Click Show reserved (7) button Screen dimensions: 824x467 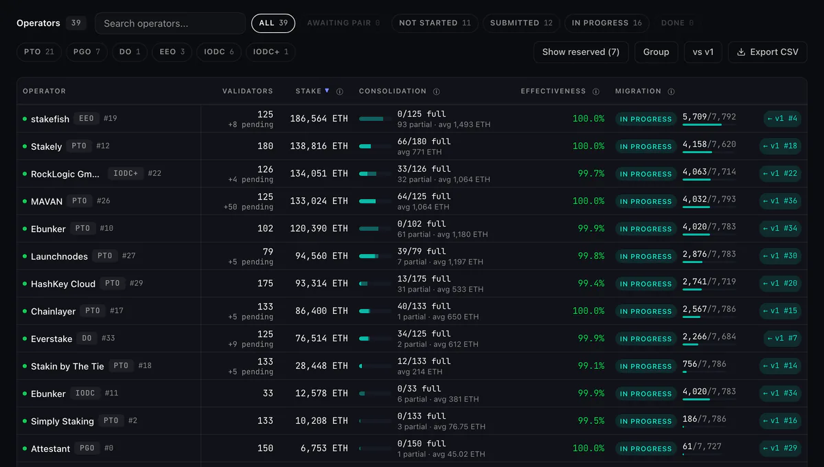click(x=581, y=52)
